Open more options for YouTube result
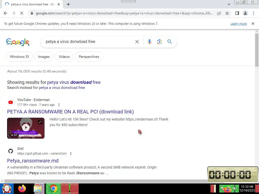The height and width of the screenshot is (194, 259). (x=59, y=105)
